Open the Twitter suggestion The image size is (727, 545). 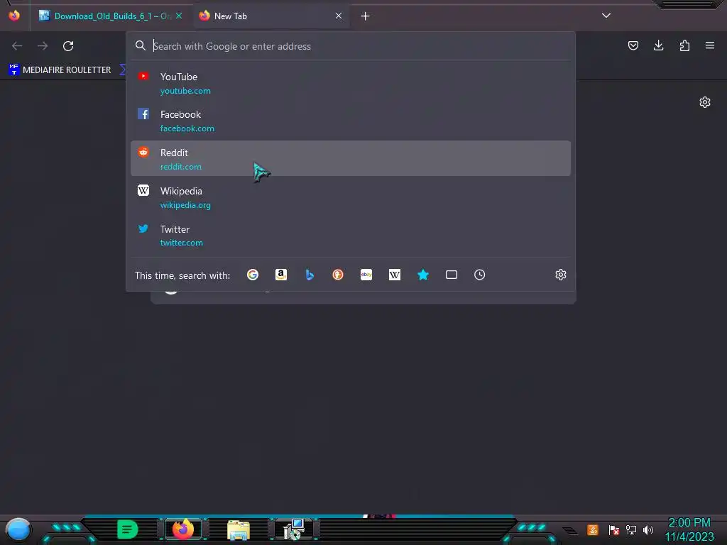coord(351,236)
